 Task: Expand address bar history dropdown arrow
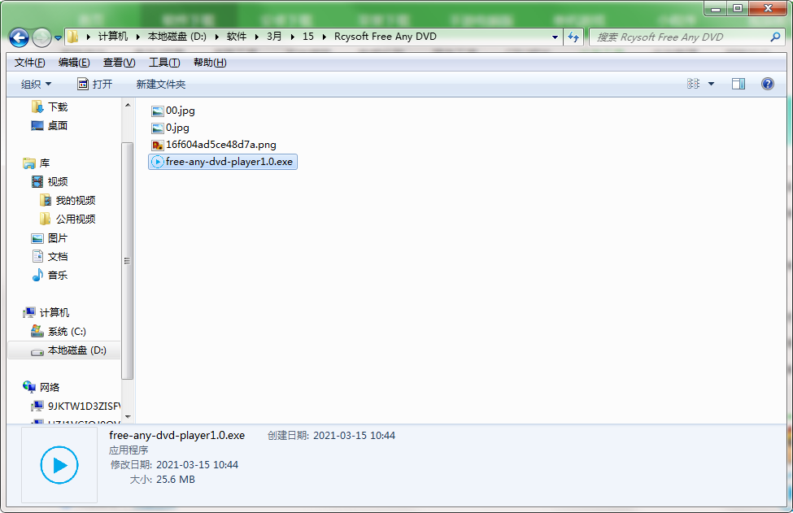click(555, 37)
